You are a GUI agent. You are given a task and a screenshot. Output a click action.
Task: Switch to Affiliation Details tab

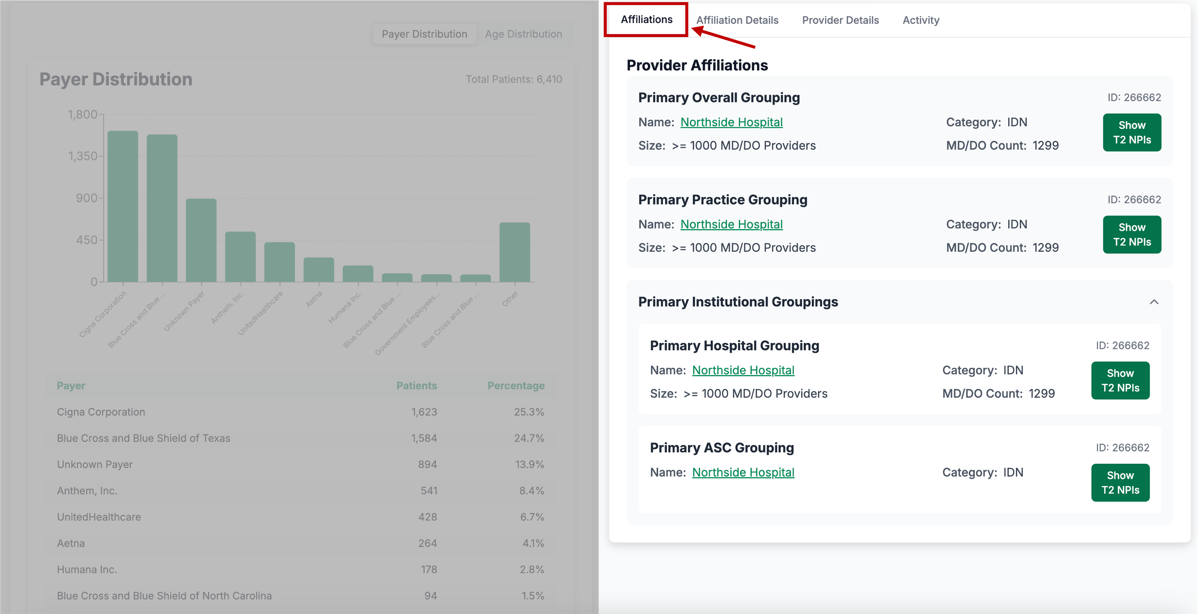[x=737, y=20]
